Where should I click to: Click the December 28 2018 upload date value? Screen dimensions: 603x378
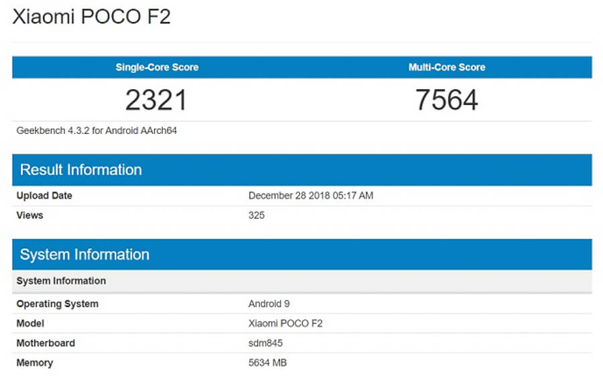pyautogui.click(x=310, y=196)
